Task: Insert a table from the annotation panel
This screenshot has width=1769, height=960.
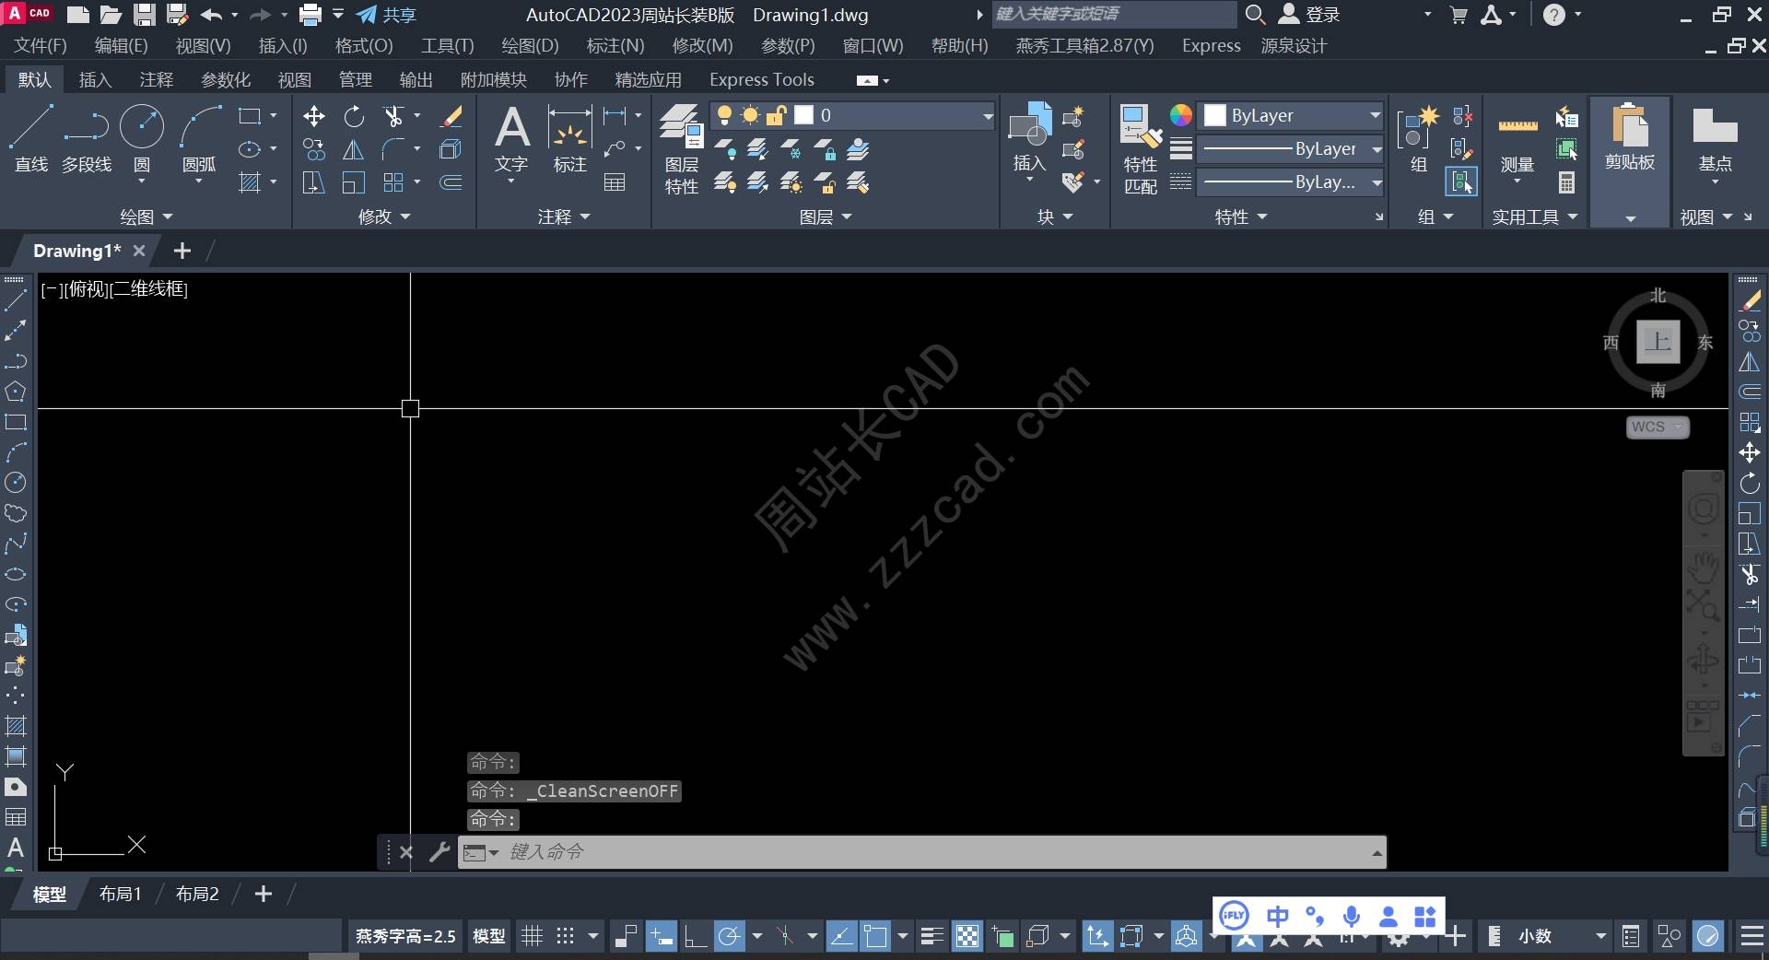Action: click(x=615, y=182)
